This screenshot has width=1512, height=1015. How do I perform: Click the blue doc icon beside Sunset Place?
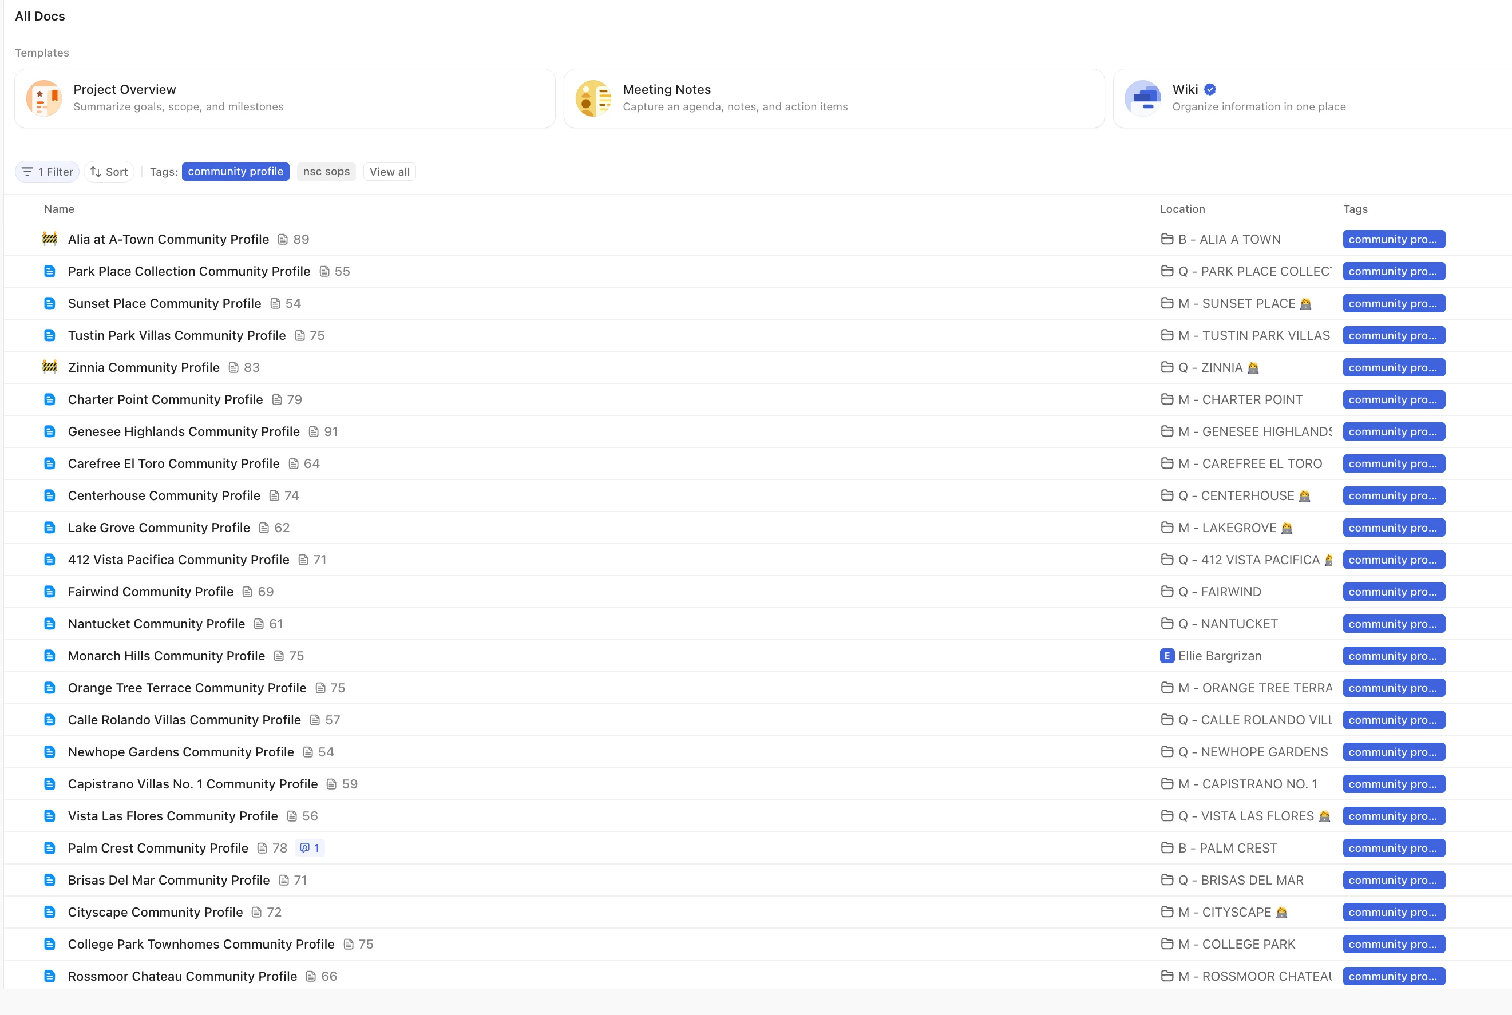(50, 303)
